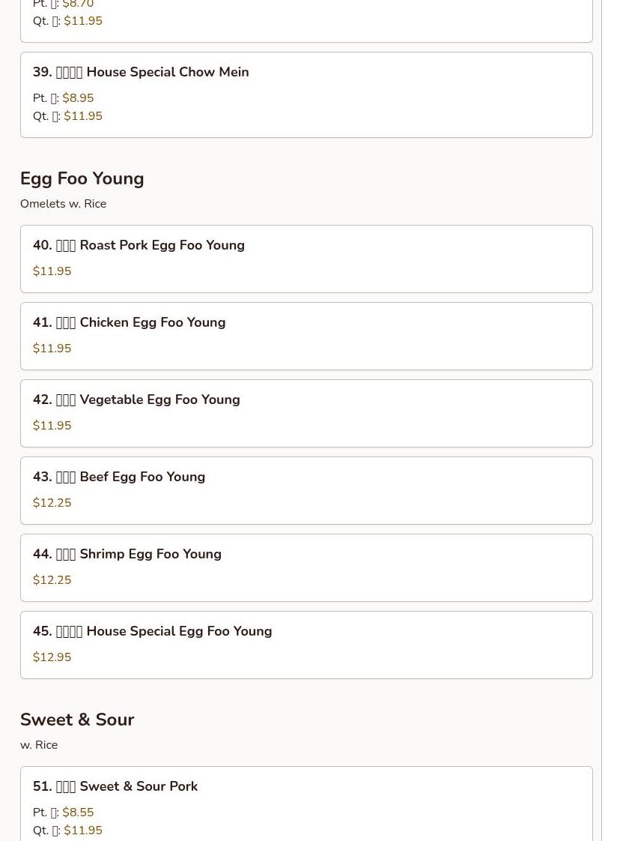Click the $12.95 price
The image size is (617, 841).
(x=52, y=657)
